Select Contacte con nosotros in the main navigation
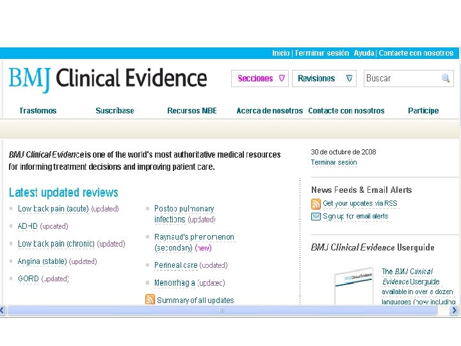The height and width of the screenshot is (346, 461). click(346, 111)
